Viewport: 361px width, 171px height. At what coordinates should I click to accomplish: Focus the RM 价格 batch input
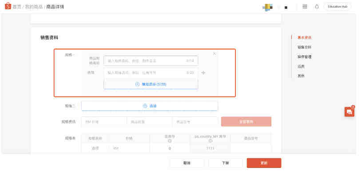(104, 122)
